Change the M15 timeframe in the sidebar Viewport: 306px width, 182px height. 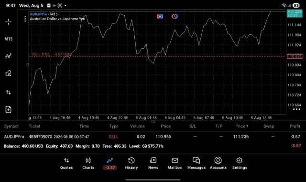click(x=9, y=39)
